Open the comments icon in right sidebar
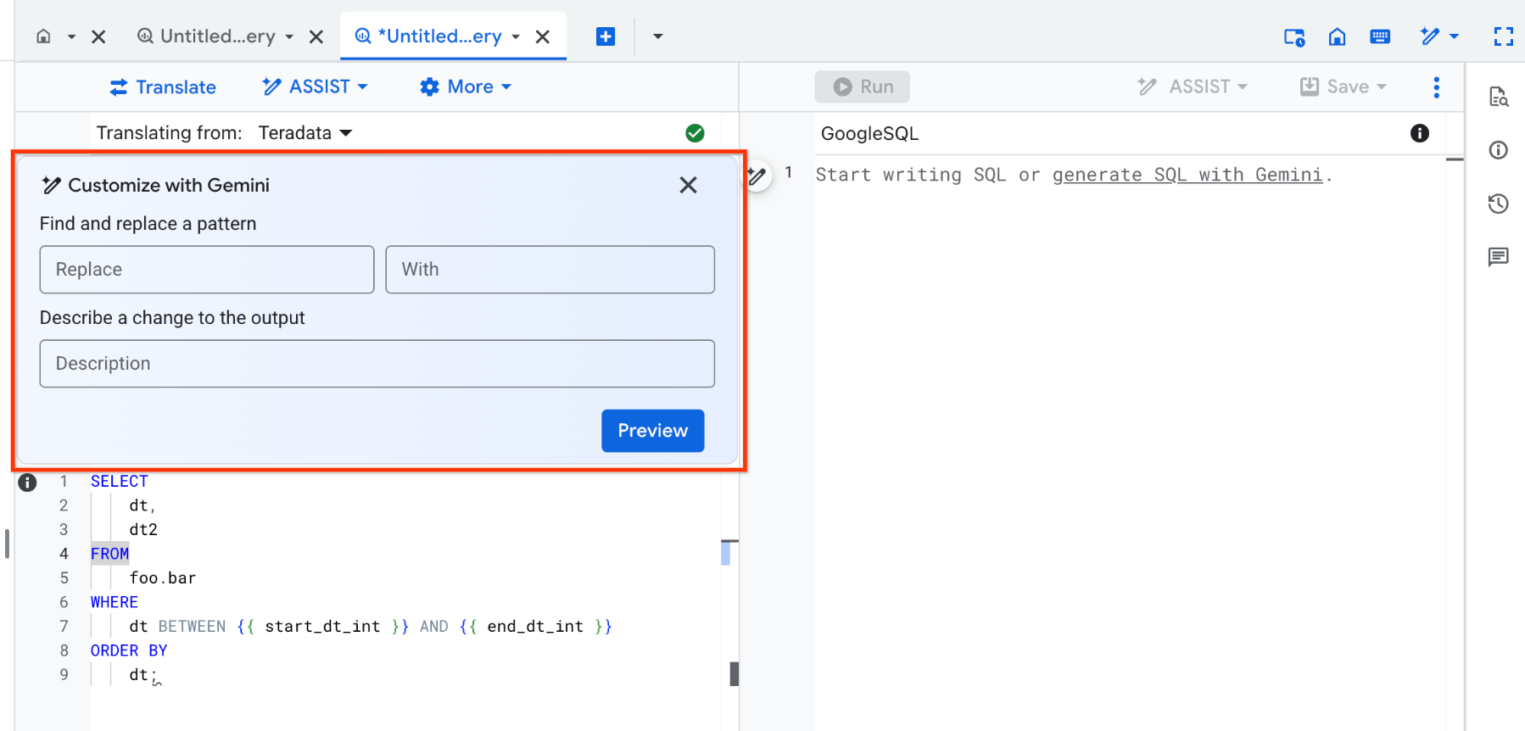 tap(1498, 257)
